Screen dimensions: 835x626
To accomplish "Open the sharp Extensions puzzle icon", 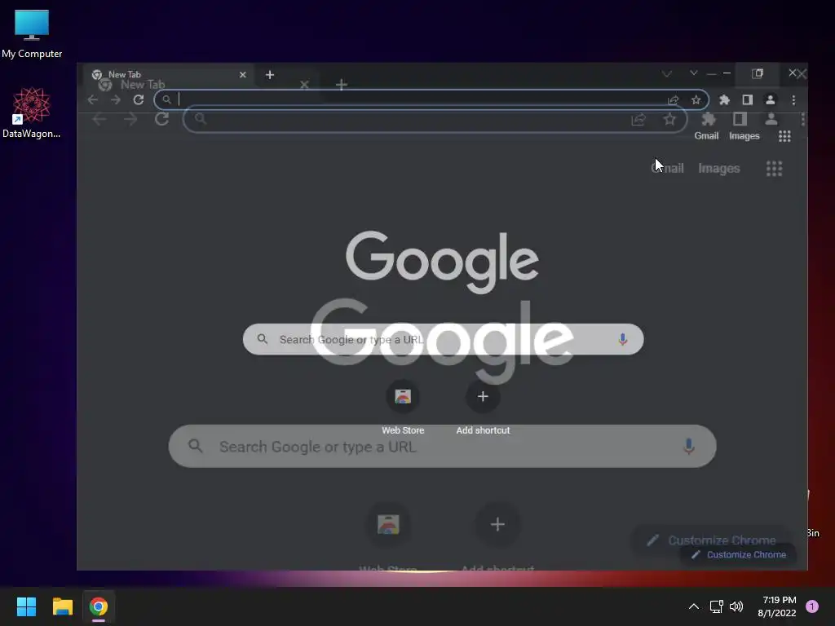I will pyautogui.click(x=724, y=99).
